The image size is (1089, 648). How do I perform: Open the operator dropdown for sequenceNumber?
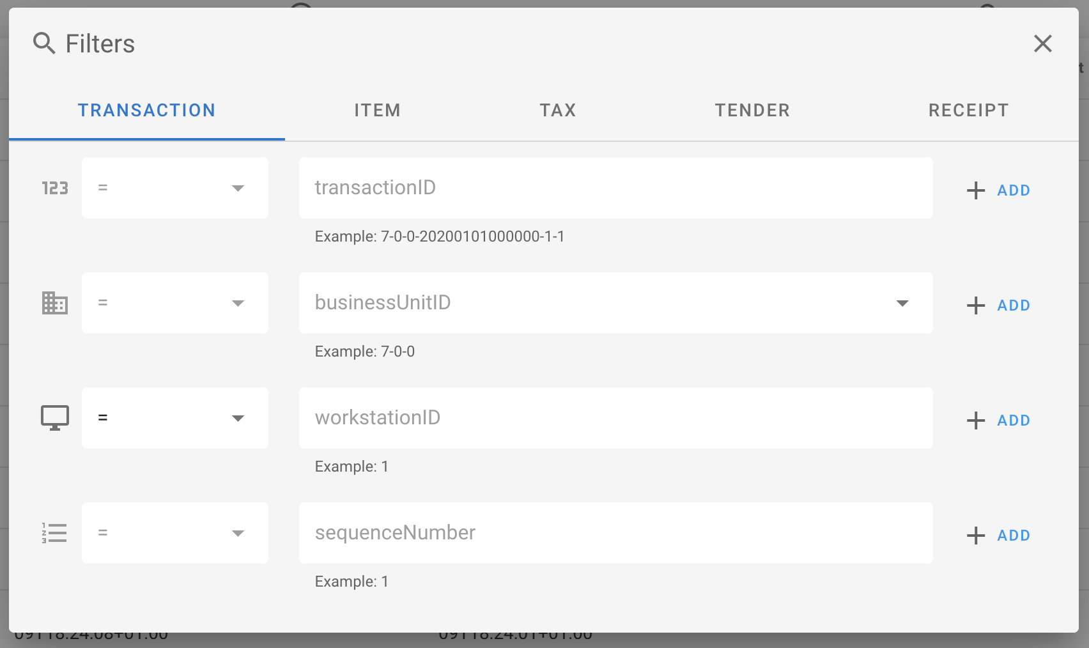[x=174, y=532]
